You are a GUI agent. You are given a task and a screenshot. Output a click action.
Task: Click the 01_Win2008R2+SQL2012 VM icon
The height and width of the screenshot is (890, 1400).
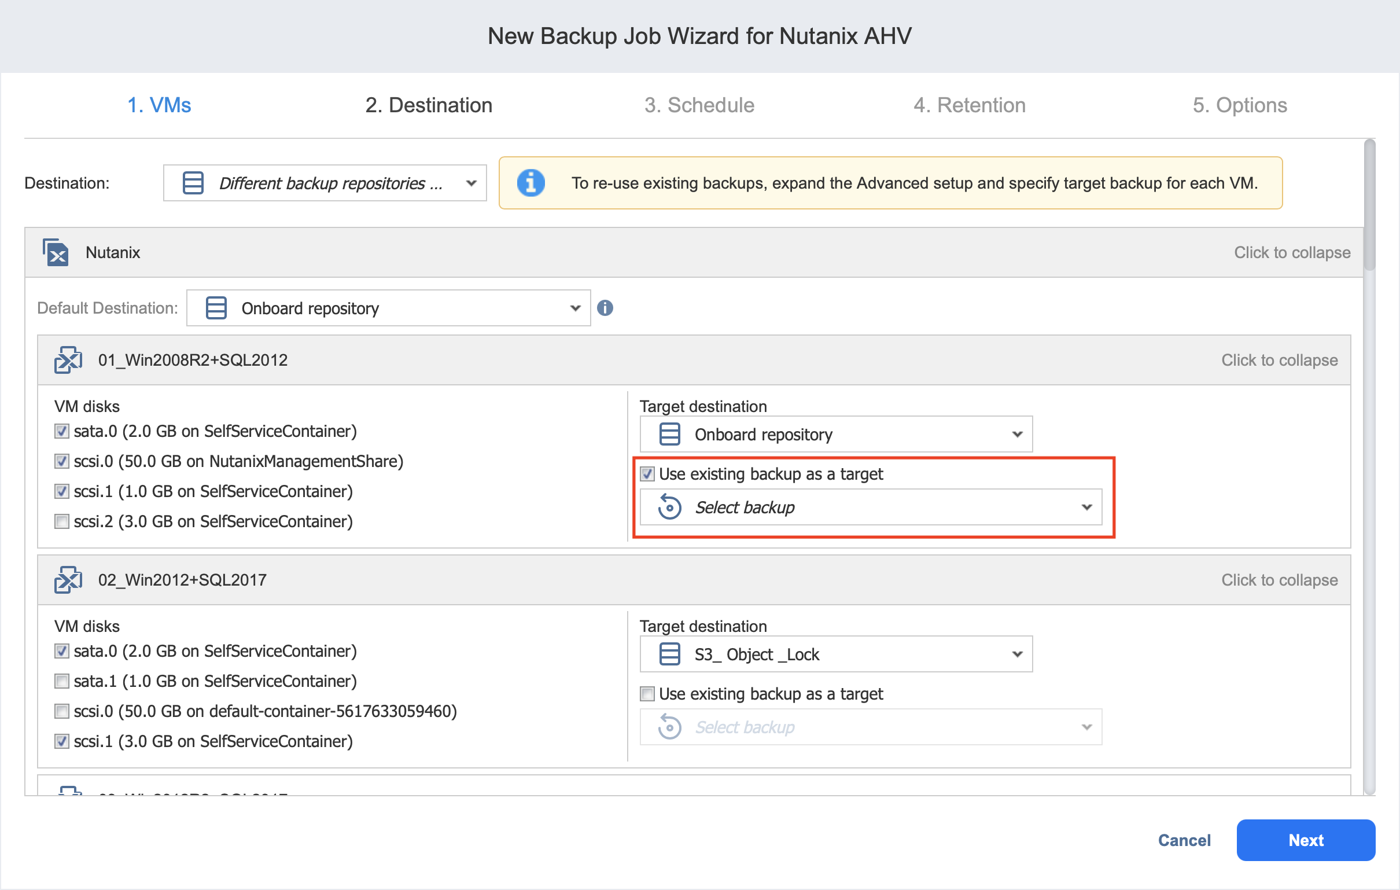click(x=68, y=360)
